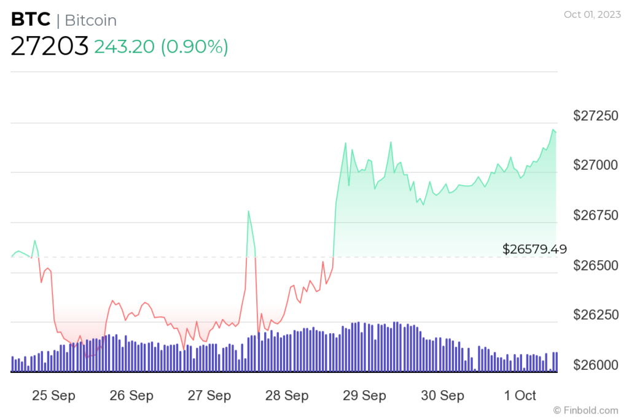Click the Oct 01, 2023 date display
The image size is (629, 419).
pyautogui.click(x=592, y=13)
